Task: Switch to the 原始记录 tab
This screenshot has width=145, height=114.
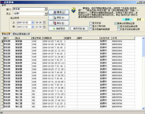Action: (x=6, y=34)
